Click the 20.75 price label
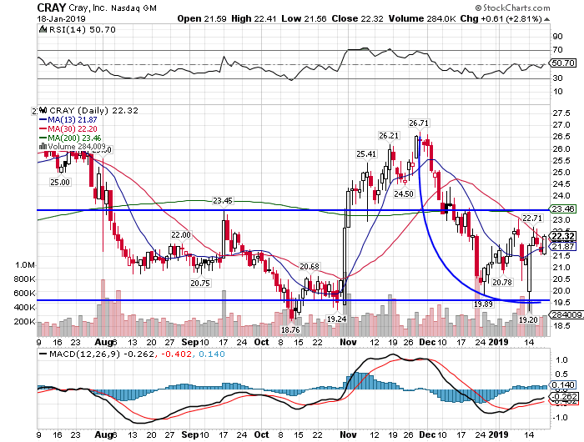Screen dimensions: 584x442 coord(200,283)
